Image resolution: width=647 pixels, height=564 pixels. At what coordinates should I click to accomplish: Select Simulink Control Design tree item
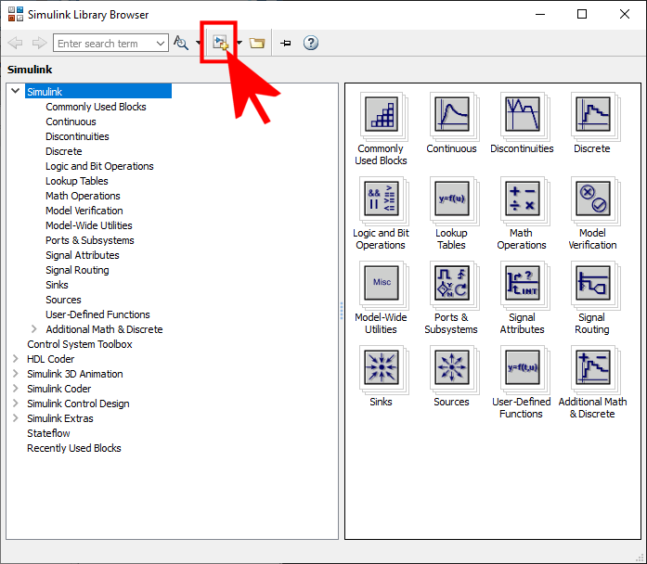point(78,404)
